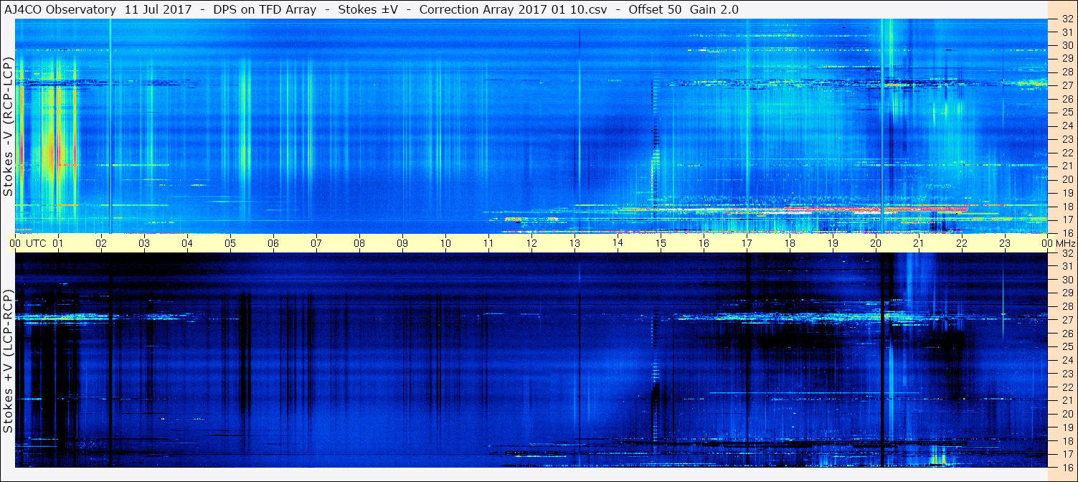The image size is (1078, 482).
Task: Select the 02 hour marker on the time axis
Action: pyautogui.click(x=101, y=243)
